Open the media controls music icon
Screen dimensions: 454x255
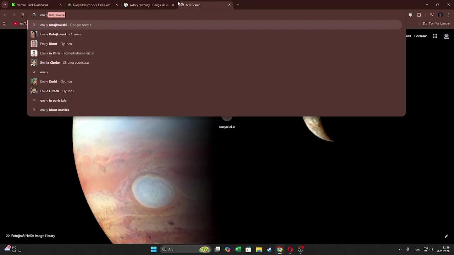(x=432, y=15)
